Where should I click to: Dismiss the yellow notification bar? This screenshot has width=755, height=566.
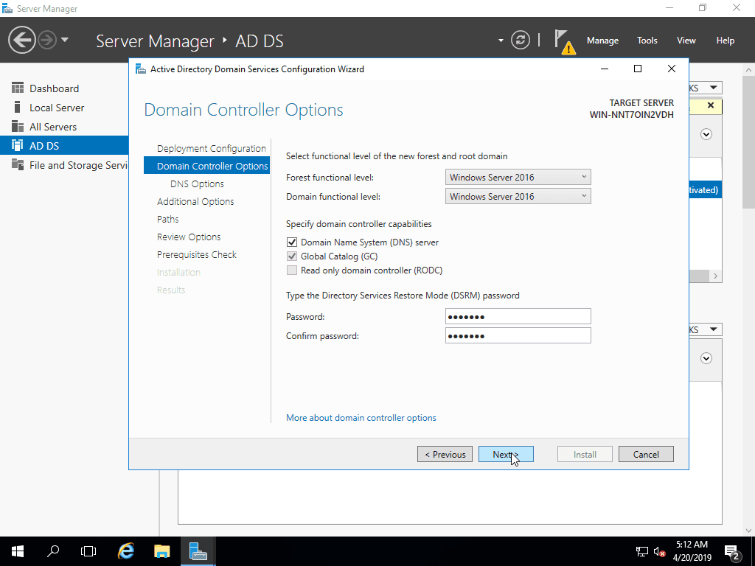tap(711, 105)
